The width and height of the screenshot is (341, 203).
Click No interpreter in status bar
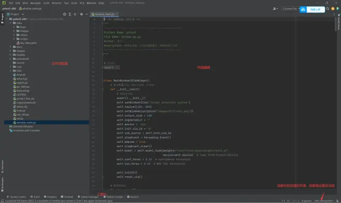[324, 201]
